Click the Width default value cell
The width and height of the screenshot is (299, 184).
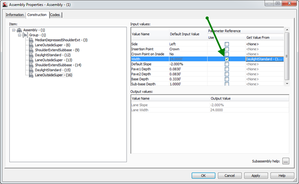[x=188, y=59]
